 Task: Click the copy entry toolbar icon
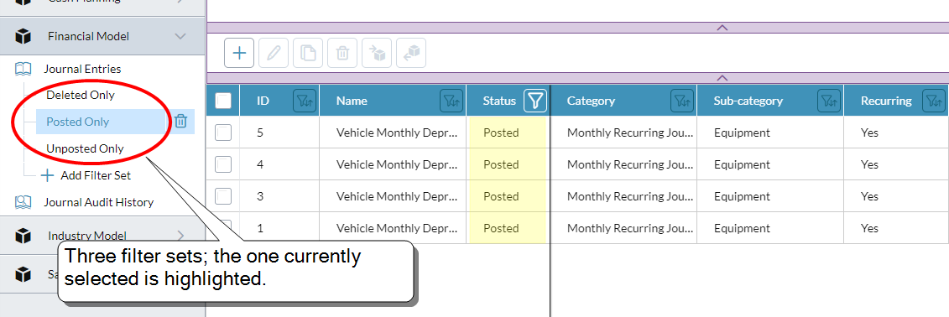pyautogui.click(x=308, y=53)
